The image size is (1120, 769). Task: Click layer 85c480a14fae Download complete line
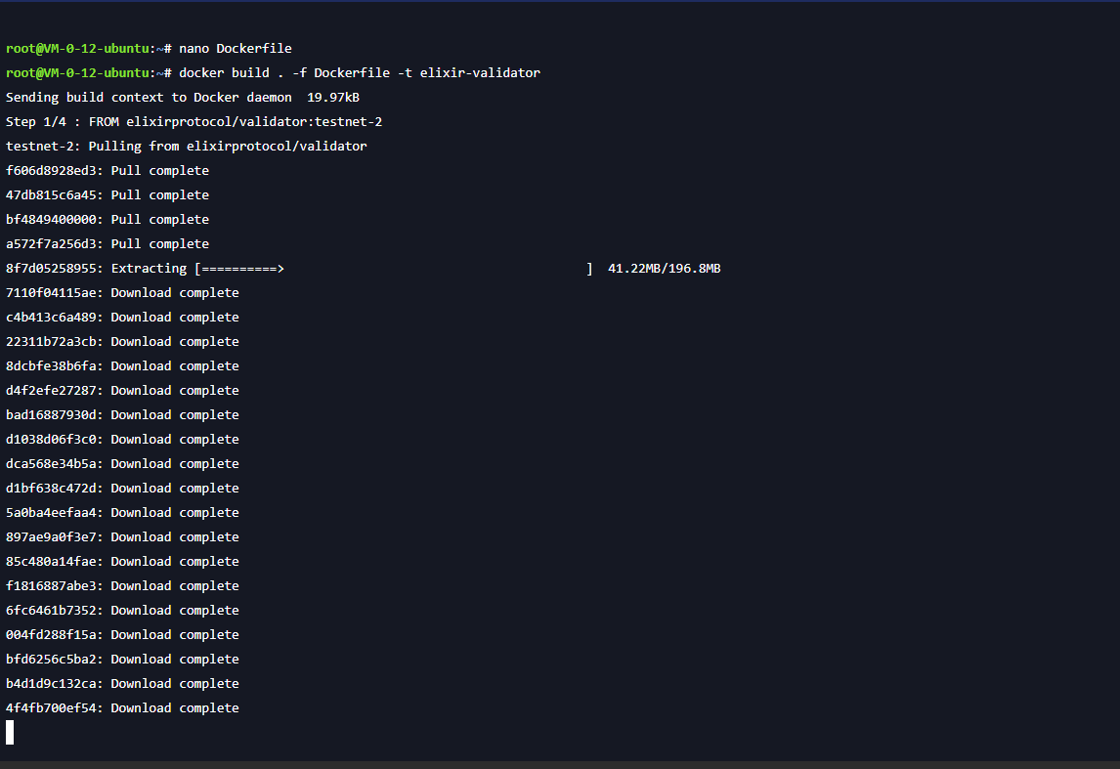(x=122, y=561)
